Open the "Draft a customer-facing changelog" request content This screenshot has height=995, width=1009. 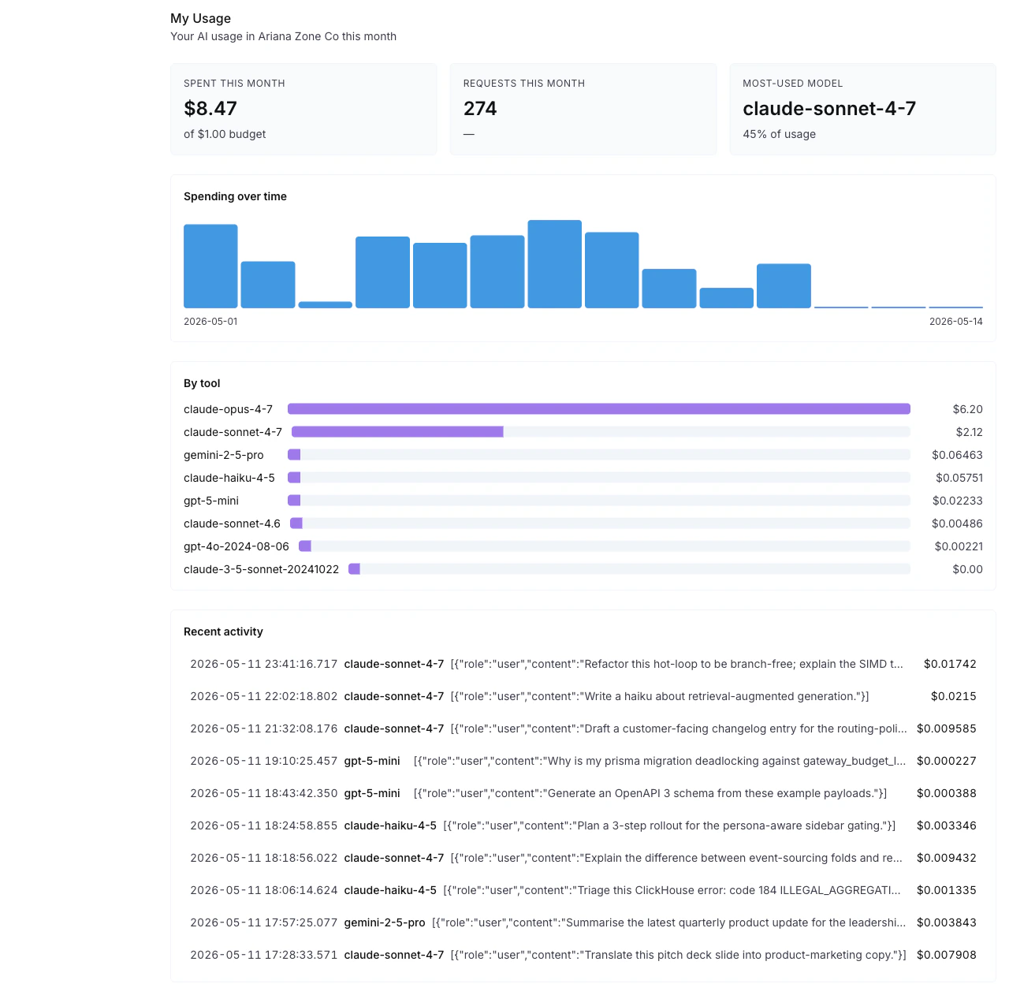[679, 729]
